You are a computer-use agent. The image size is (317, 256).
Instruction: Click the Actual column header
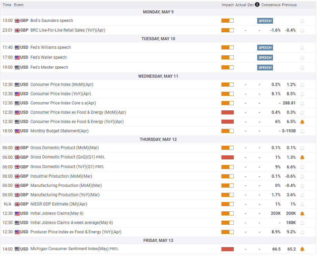click(x=241, y=5)
